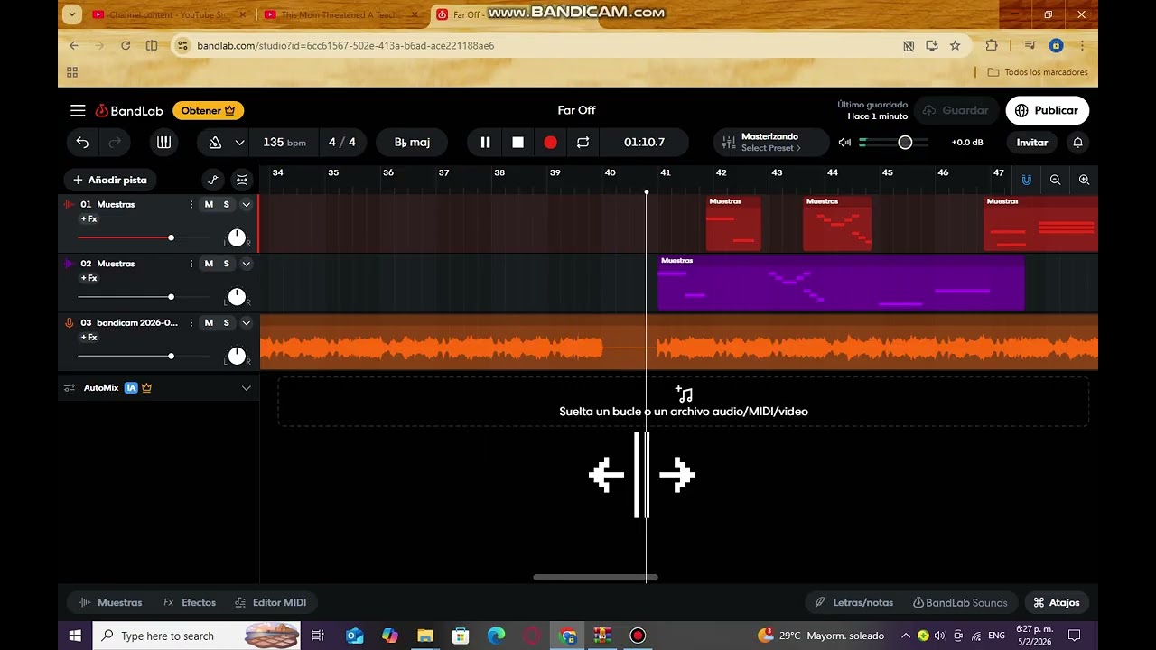Image resolution: width=1156 pixels, height=650 pixels.
Task: Open the notifications bell
Action: (x=1077, y=142)
